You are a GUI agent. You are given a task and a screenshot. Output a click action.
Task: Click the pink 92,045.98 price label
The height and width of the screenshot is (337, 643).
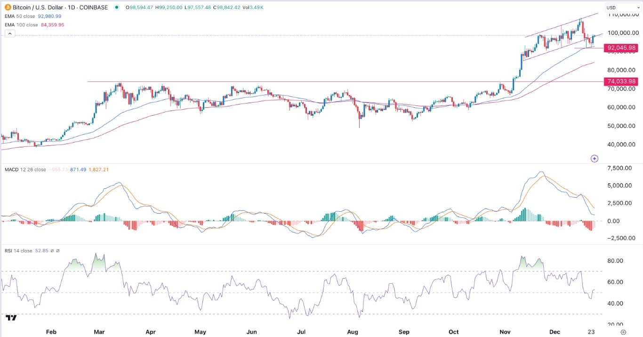[x=622, y=48]
